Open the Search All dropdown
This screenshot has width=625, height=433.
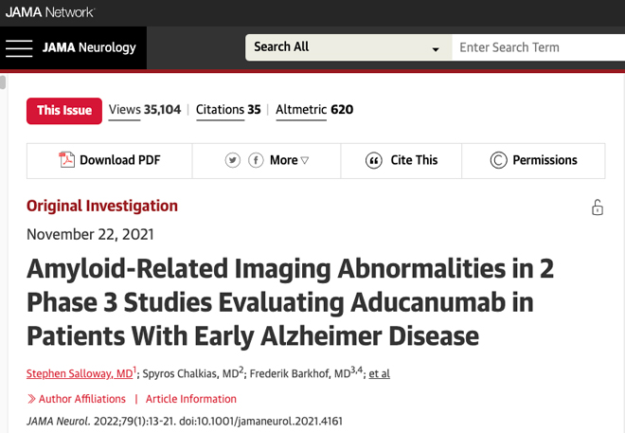[x=348, y=47]
